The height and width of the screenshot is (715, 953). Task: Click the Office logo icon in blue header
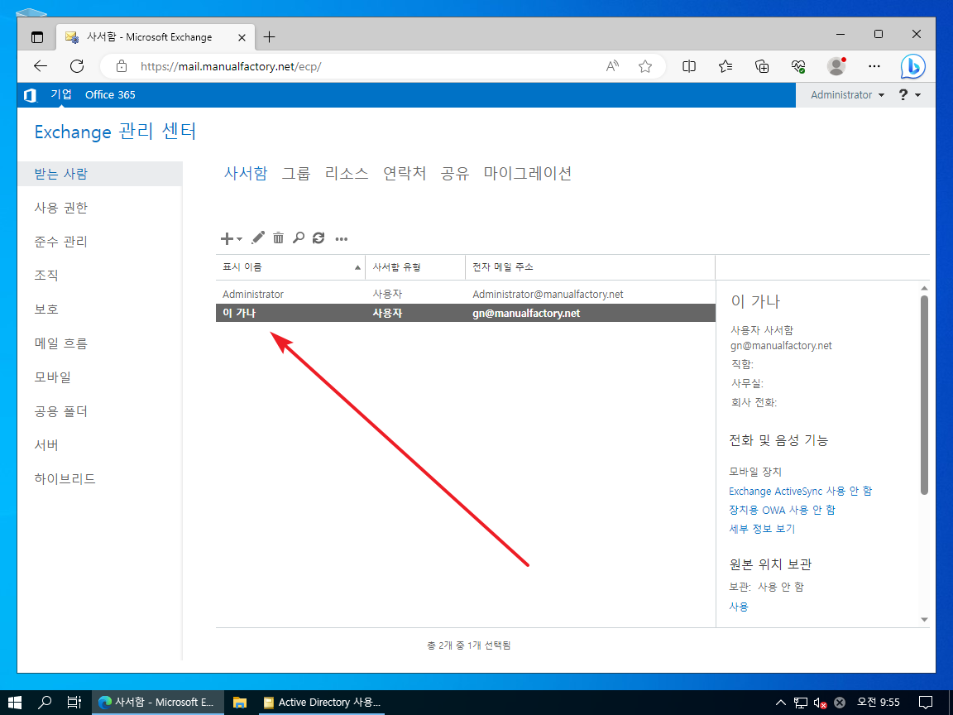(x=30, y=95)
